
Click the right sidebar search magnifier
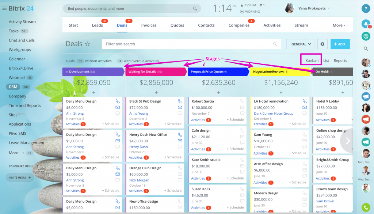(x=366, y=49)
